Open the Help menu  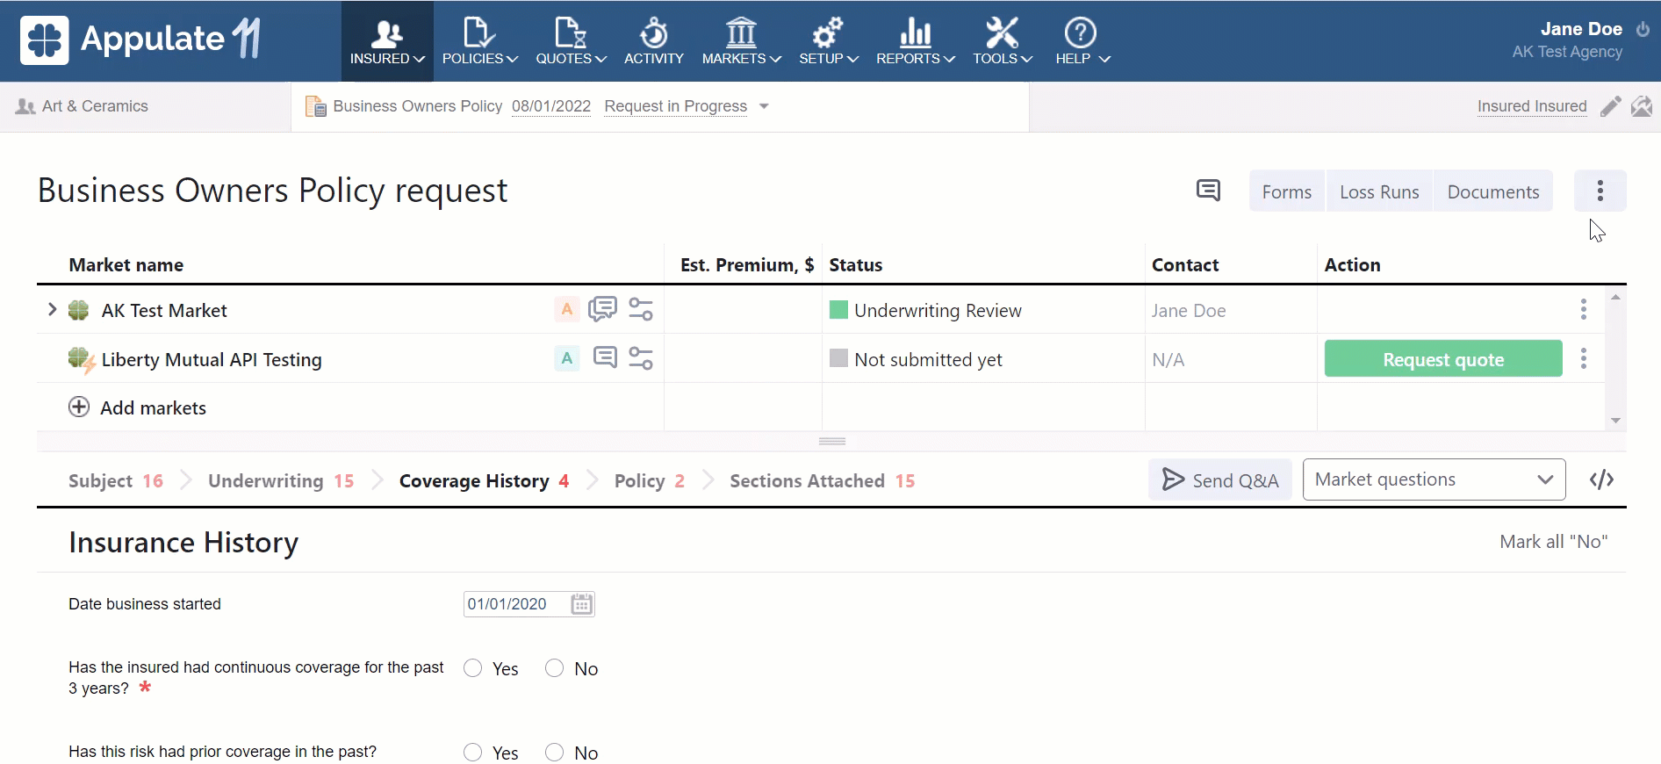[1082, 41]
